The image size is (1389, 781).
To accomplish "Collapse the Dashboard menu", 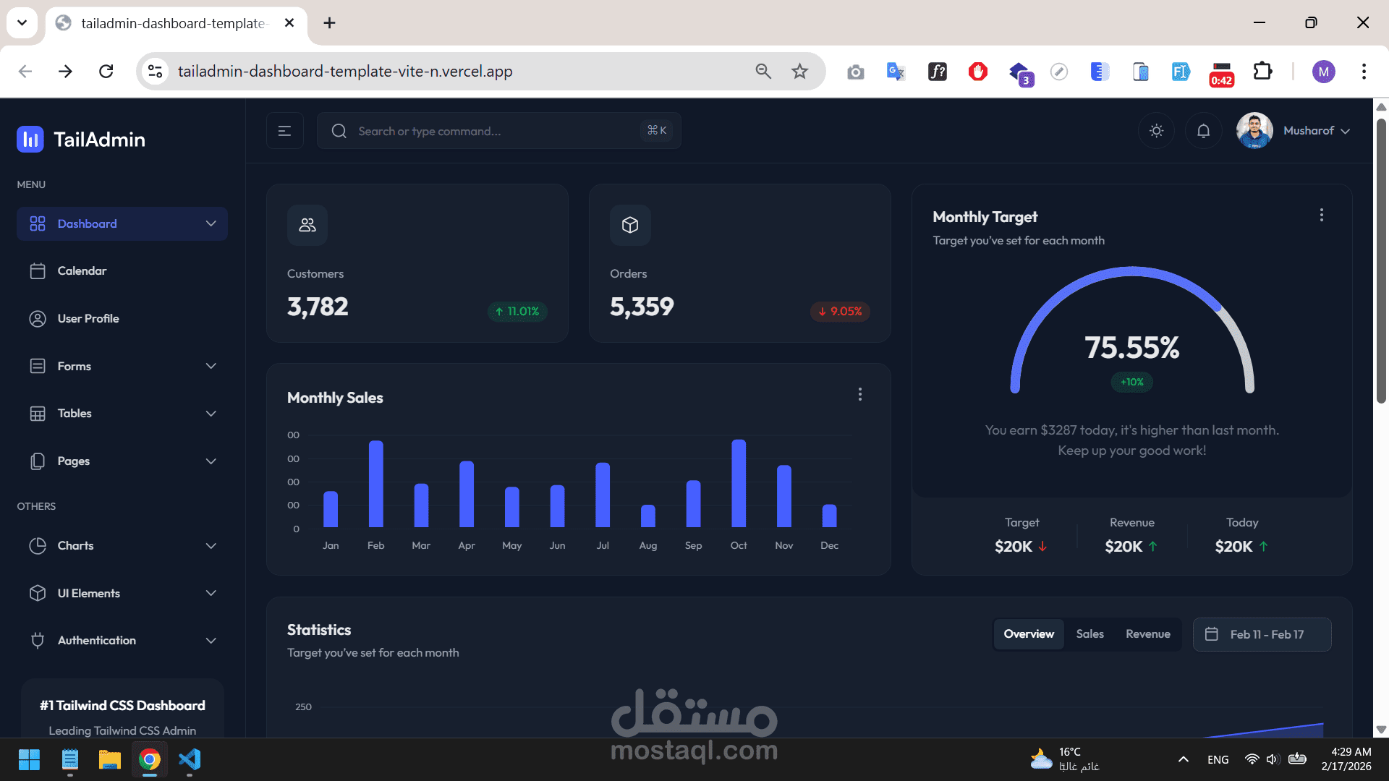I will (x=211, y=223).
